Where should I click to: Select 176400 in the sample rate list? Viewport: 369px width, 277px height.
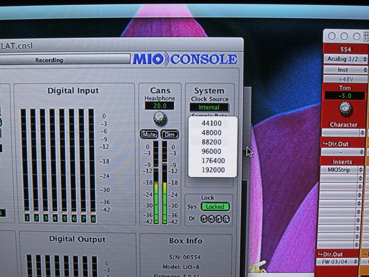[213, 161]
